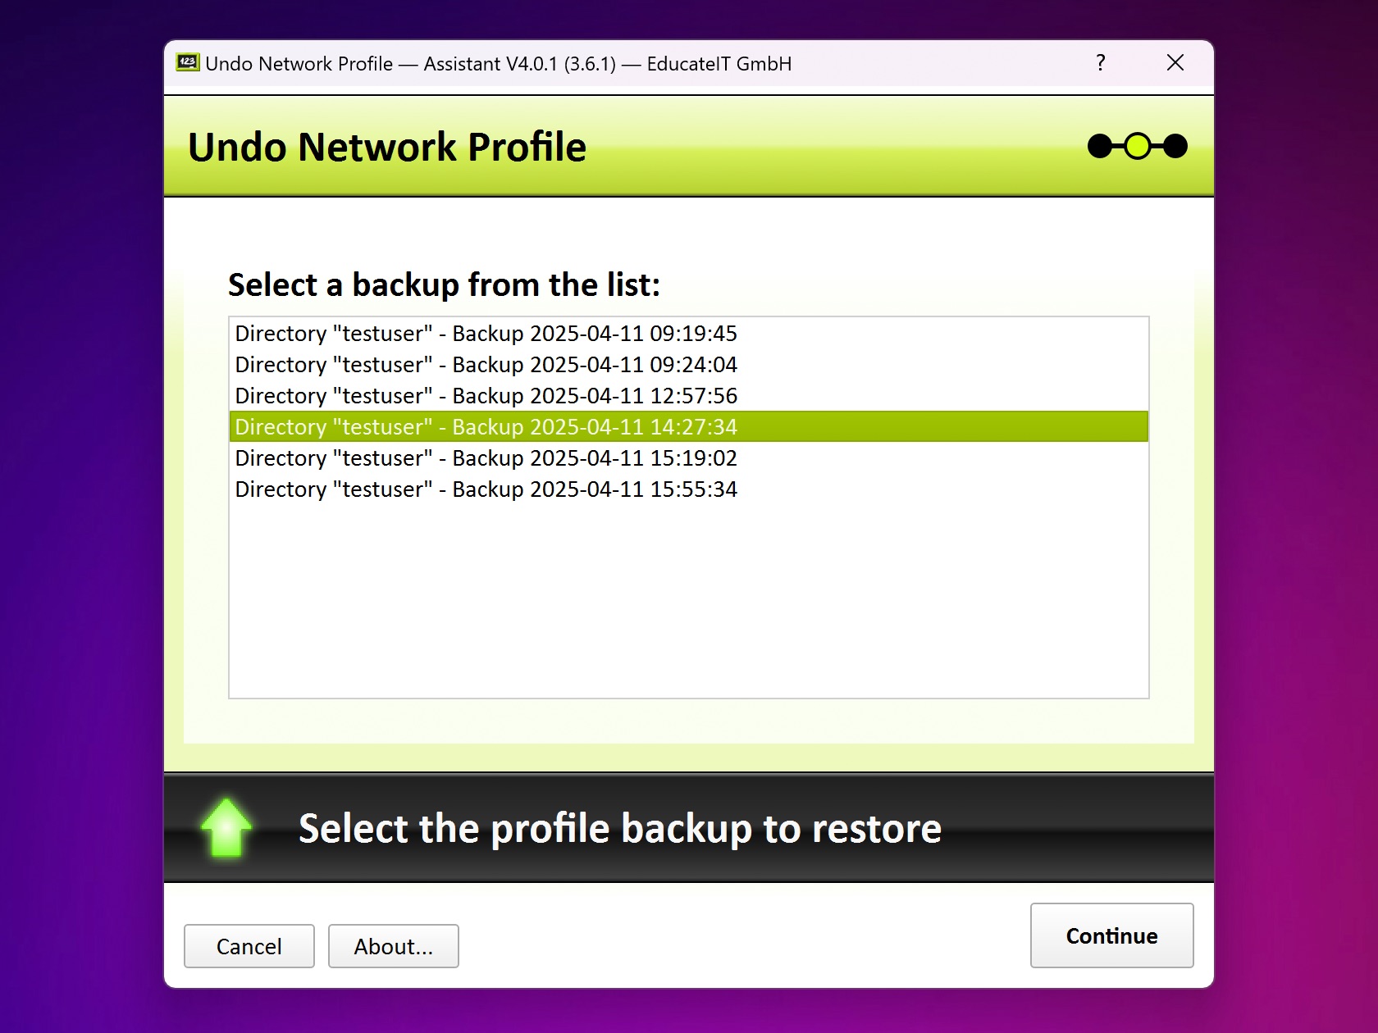
Task: Choose the 12:57:56 backup entry
Action: click(x=486, y=396)
